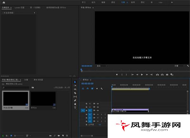Click New Item icon in Project panel footer
Screen dimensions: 190x138
pyautogui.click(x=63, y=135)
